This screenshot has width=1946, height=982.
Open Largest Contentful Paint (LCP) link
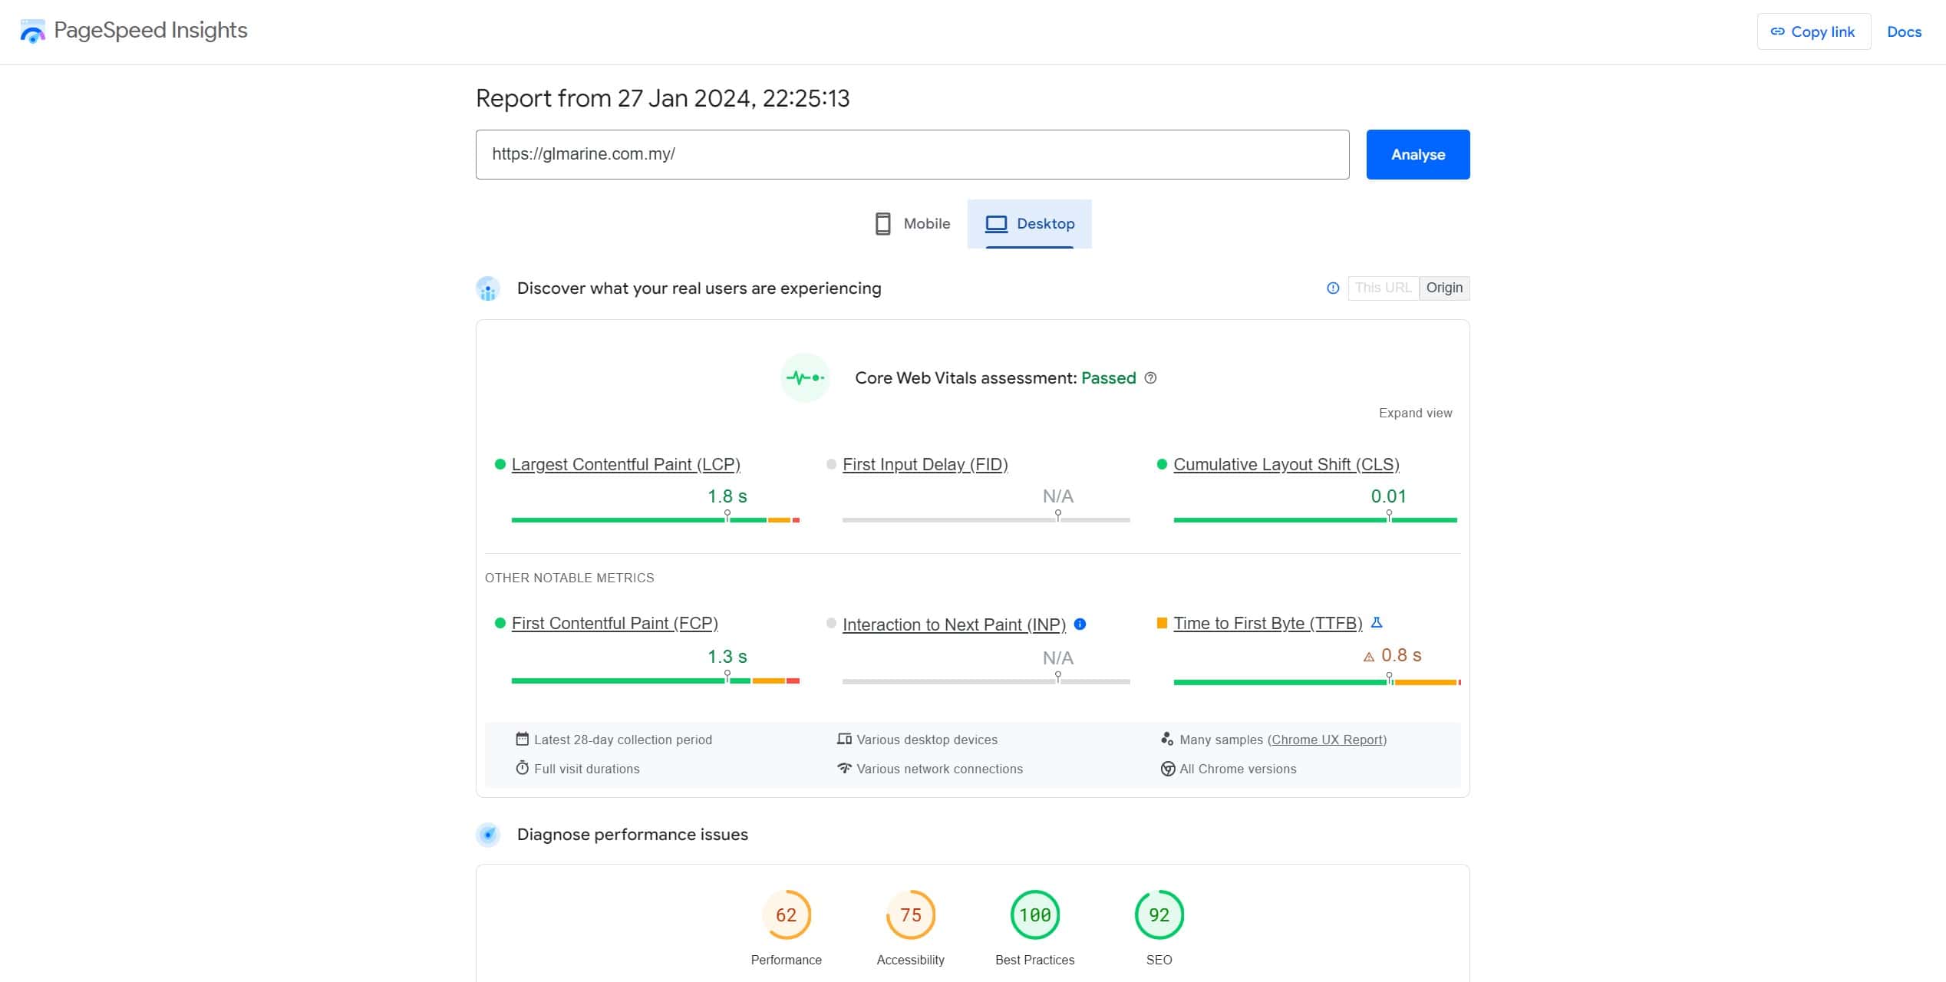point(625,464)
